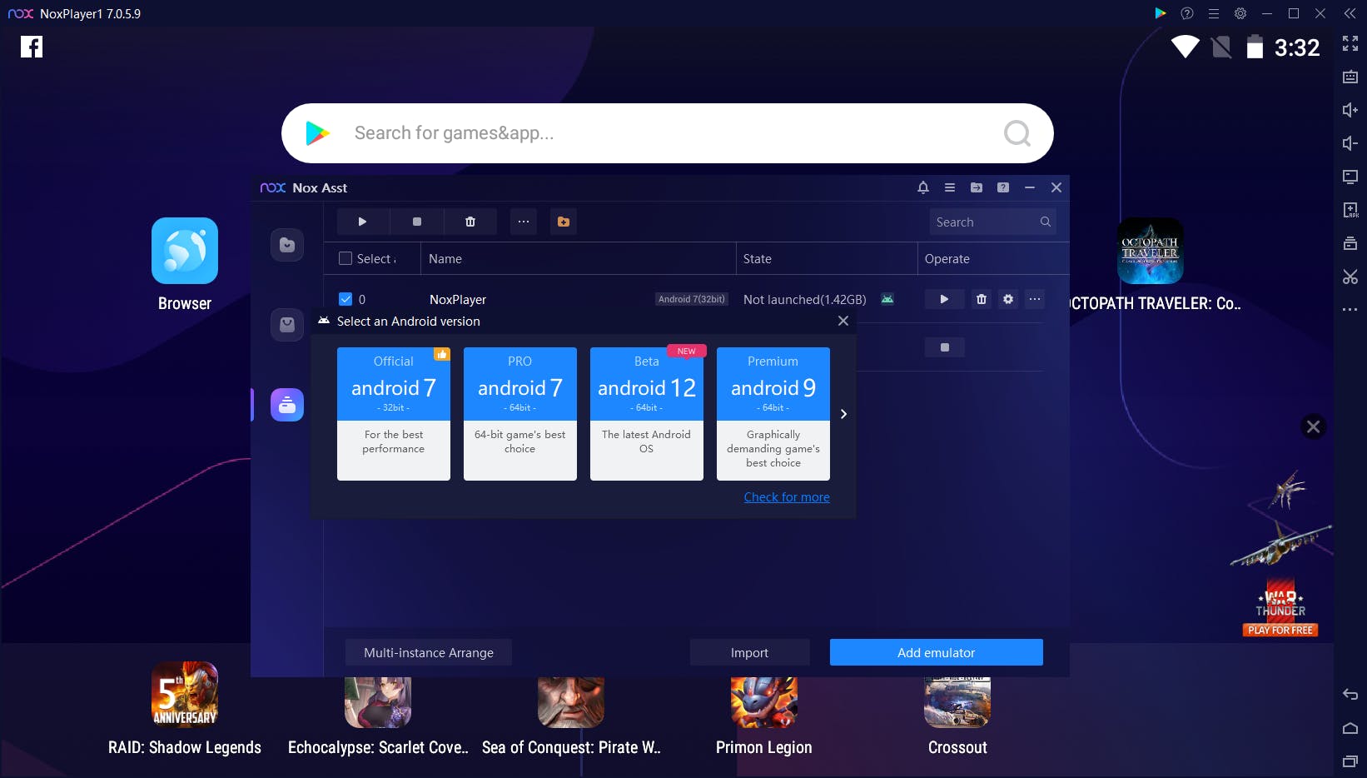Screen dimensions: 1367x778
Task: Open first Nox Asst left sidebar tab
Action: [x=287, y=245]
